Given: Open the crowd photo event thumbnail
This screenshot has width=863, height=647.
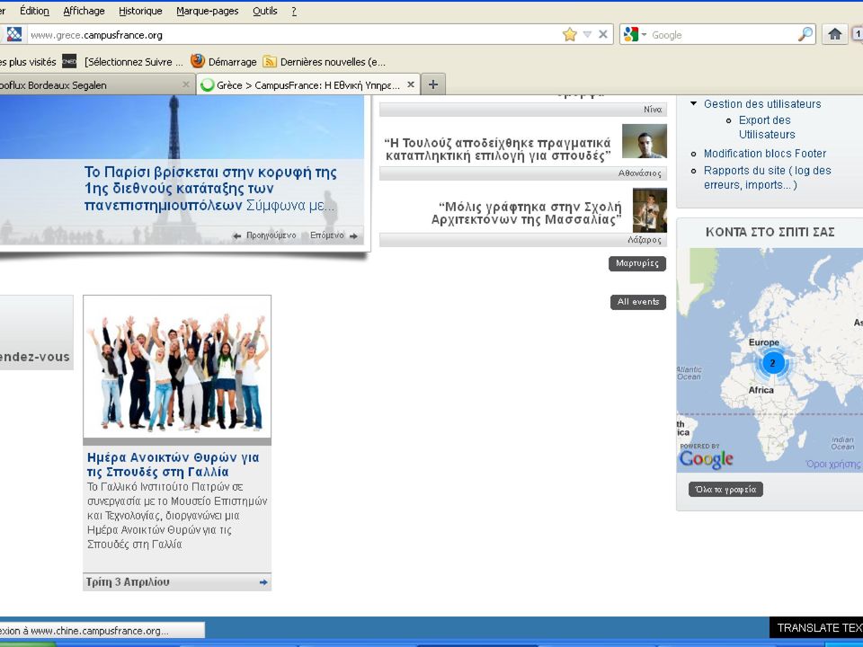Looking at the screenshot, I should click(x=177, y=367).
